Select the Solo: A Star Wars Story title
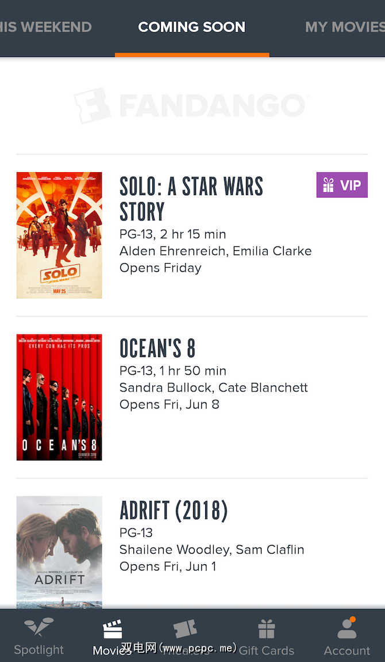Screen dimensions: 385x662 [191, 199]
